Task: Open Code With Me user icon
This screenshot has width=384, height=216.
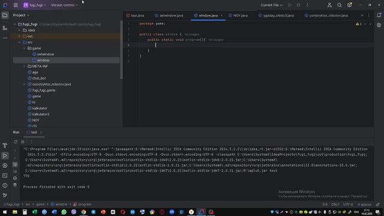Action: point(329,5)
